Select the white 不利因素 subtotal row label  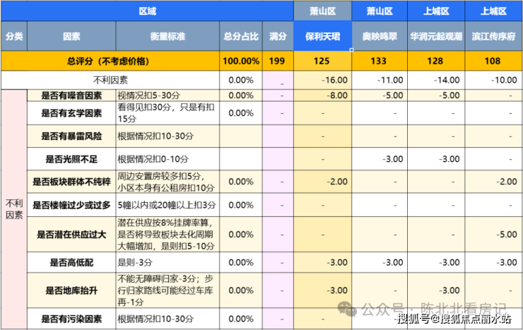tap(110, 80)
